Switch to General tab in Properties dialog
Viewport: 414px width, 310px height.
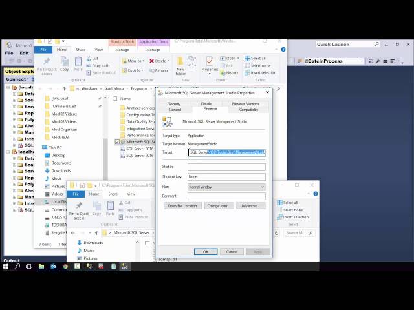[x=175, y=110]
